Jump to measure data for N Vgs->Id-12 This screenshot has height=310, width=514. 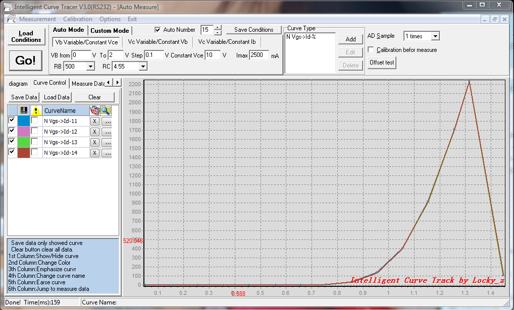(x=107, y=132)
